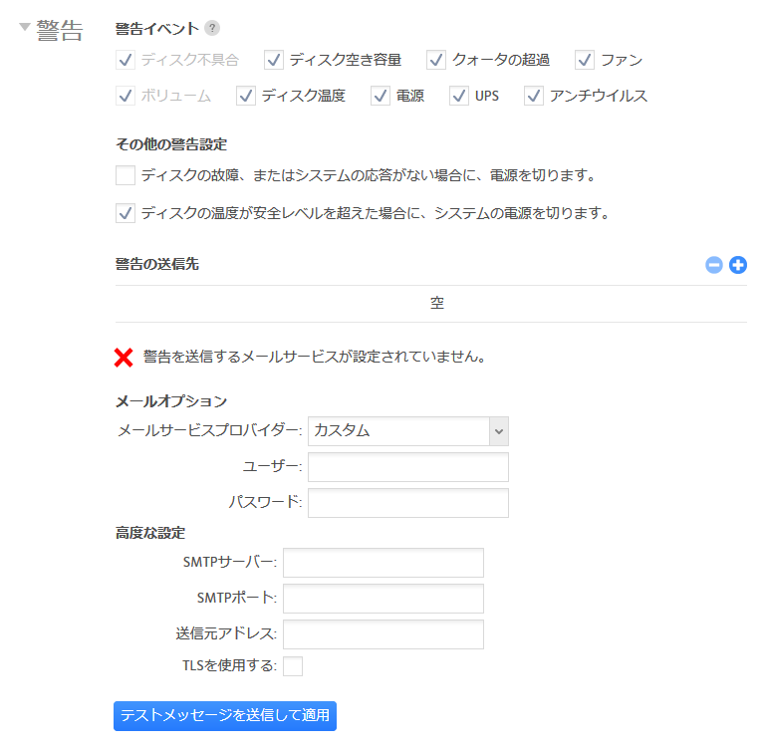766x748 pixels.
Task: Enable the TLSを使用する checkbox
Action: [293, 666]
